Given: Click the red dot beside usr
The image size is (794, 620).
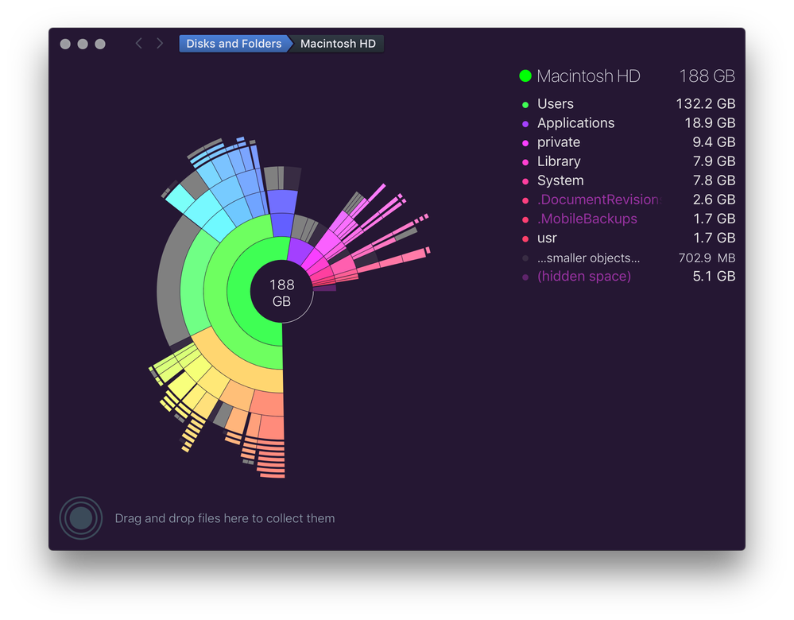Looking at the screenshot, I should point(525,238).
